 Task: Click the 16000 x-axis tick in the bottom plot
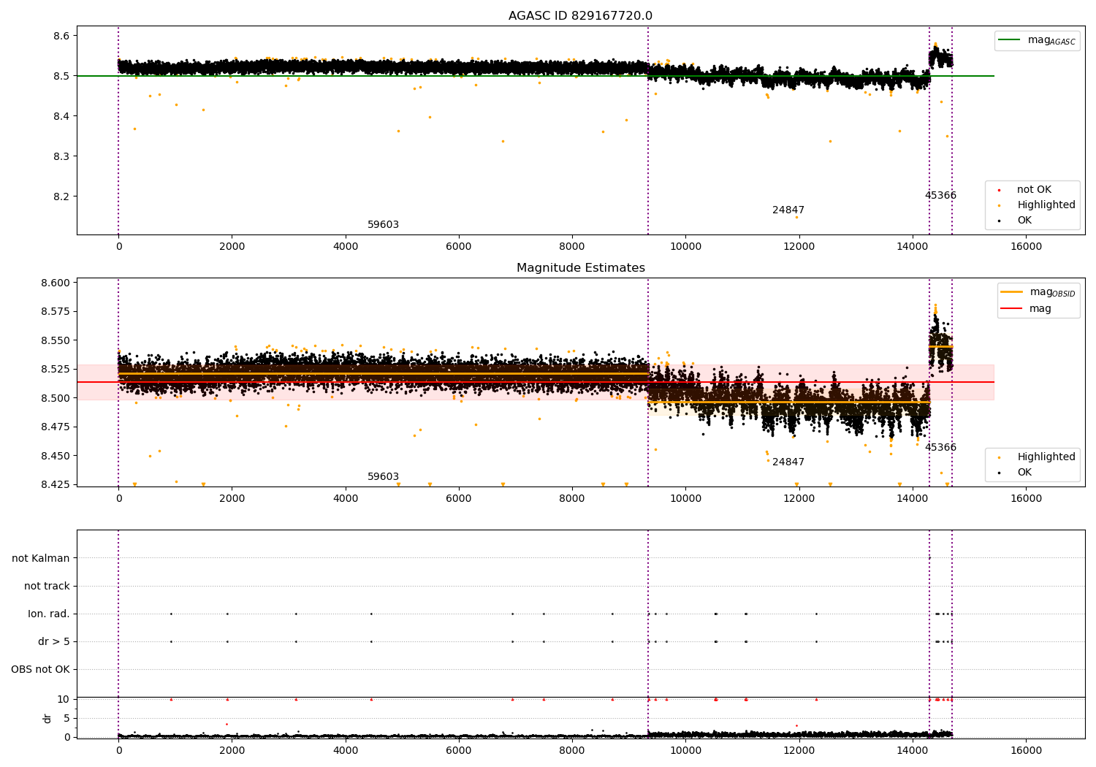click(1026, 751)
